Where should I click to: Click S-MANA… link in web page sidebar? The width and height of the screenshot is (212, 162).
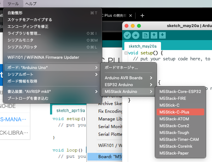(13, 119)
